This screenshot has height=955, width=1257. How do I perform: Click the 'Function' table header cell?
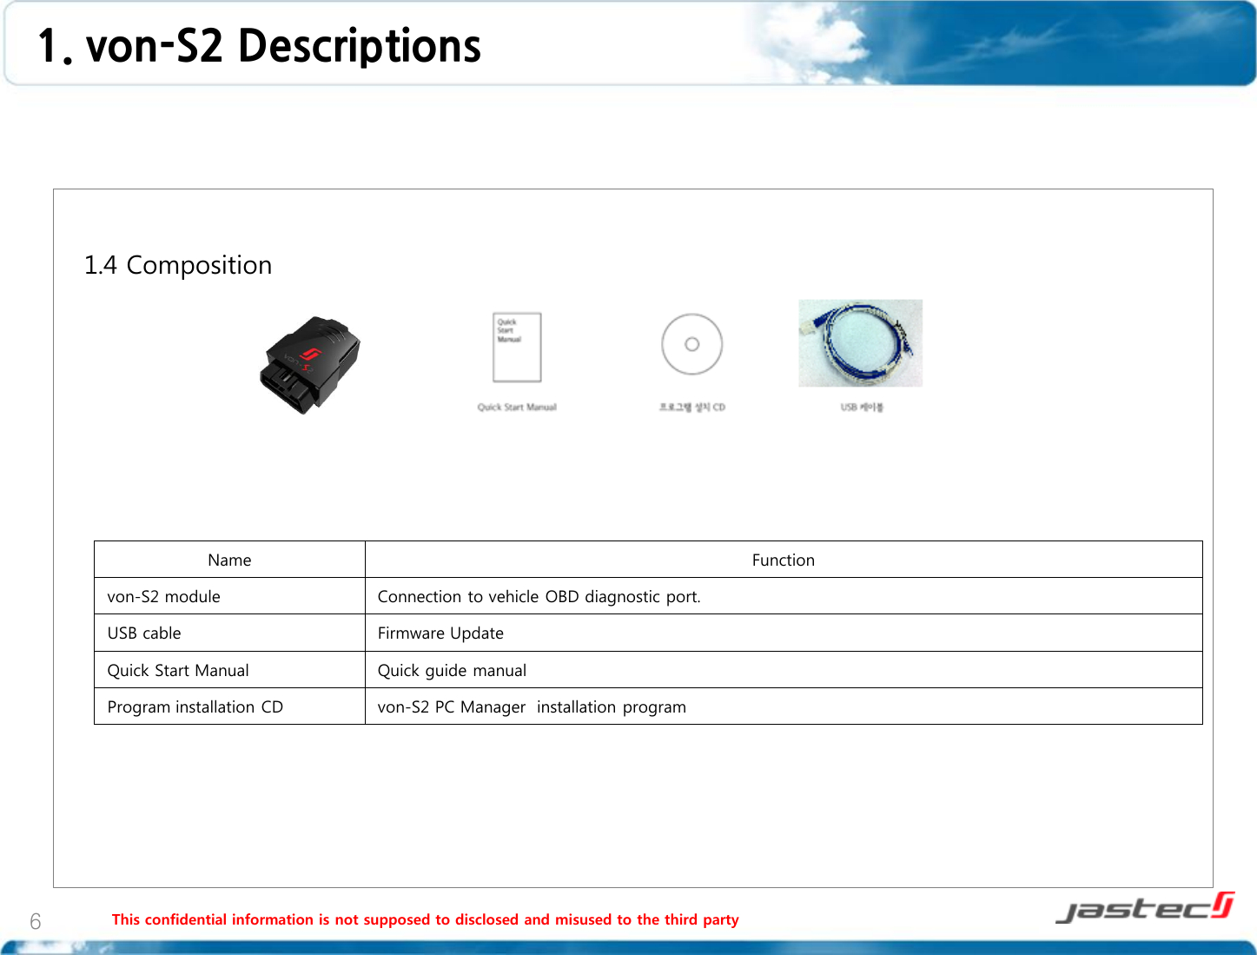click(784, 560)
